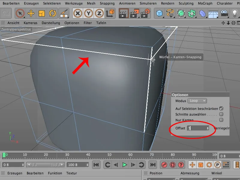Open viewport Kameras menu
This screenshot has height=180, width=240.
click(x=31, y=23)
